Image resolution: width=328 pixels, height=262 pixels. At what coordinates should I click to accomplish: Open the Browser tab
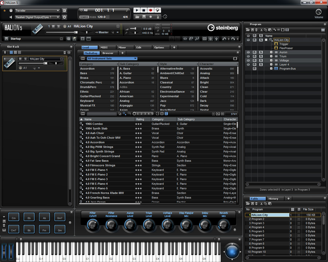point(108,53)
